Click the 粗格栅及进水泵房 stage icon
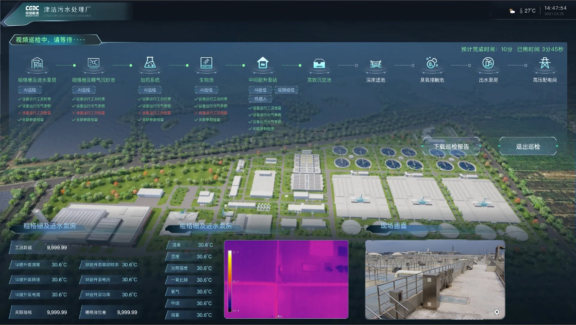Image resolution: width=576 pixels, height=325 pixels. coord(37,64)
